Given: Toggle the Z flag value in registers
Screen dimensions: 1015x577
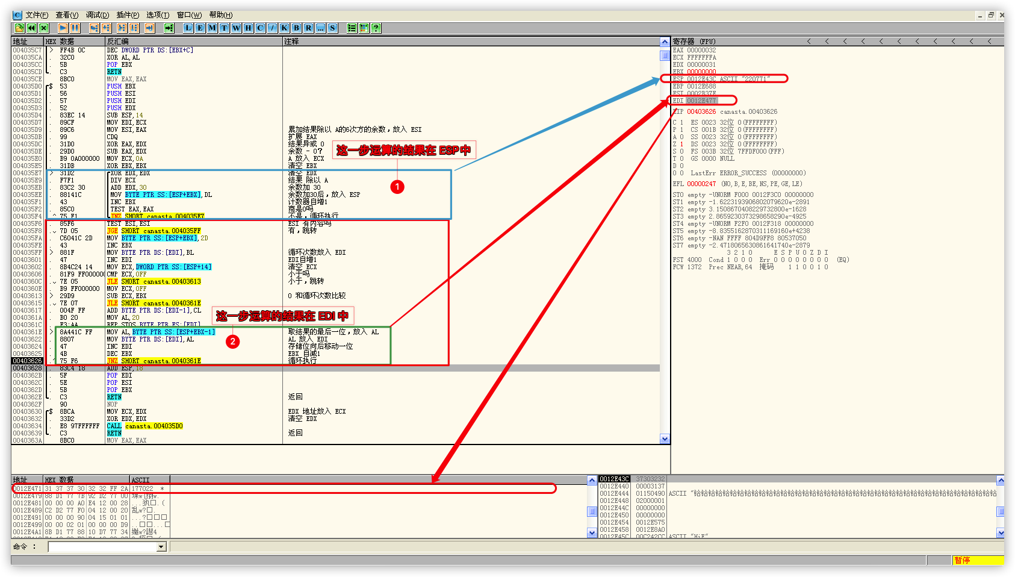Looking at the screenshot, I should coord(681,144).
